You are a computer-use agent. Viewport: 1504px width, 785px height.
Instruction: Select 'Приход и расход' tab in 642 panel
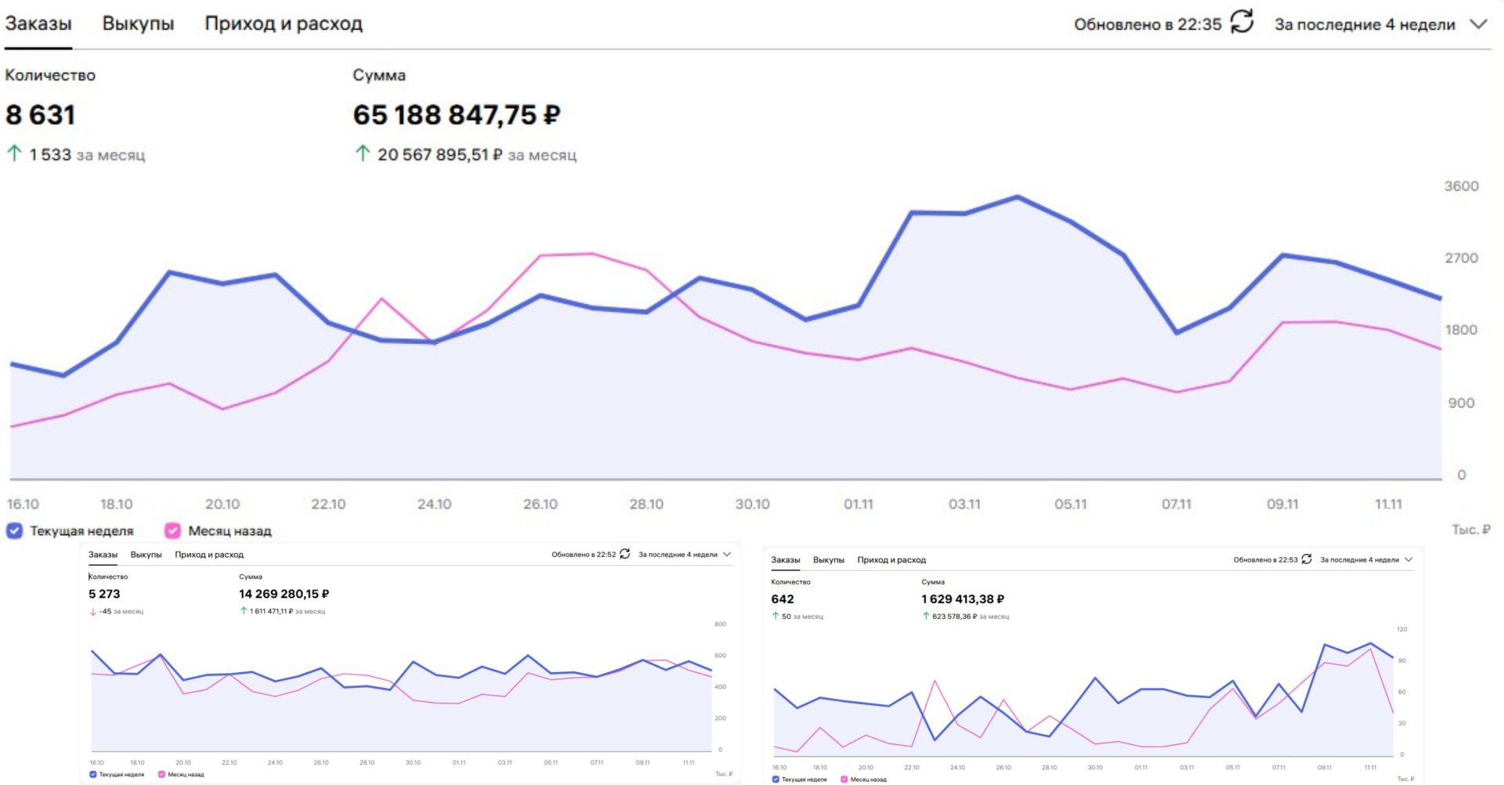point(891,560)
